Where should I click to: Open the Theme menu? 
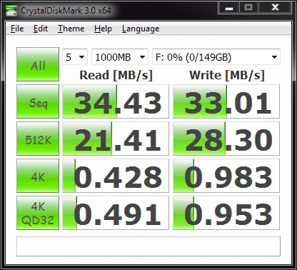tap(71, 29)
